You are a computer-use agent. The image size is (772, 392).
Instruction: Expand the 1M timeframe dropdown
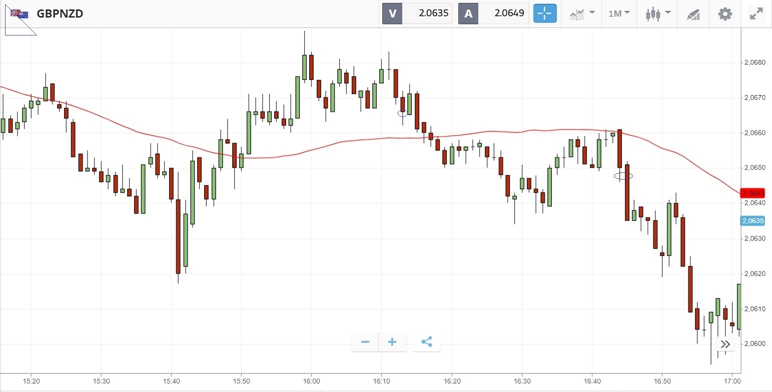pos(619,13)
